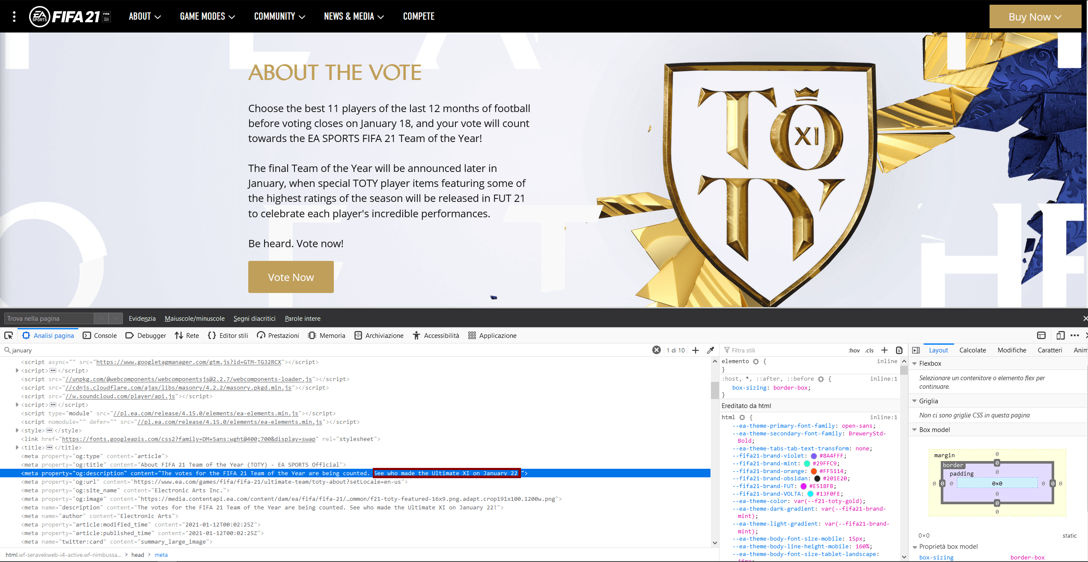The height and width of the screenshot is (562, 1088).
Task: Expand NEWS & MEDIA menu
Action: point(354,16)
